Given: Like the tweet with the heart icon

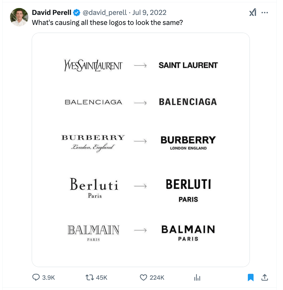Looking at the screenshot, I should [143, 277].
